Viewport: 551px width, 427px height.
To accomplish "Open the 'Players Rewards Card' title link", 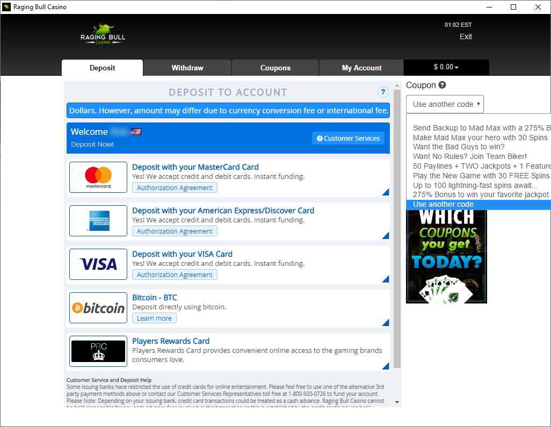I will pyautogui.click(x=171, y=341).
